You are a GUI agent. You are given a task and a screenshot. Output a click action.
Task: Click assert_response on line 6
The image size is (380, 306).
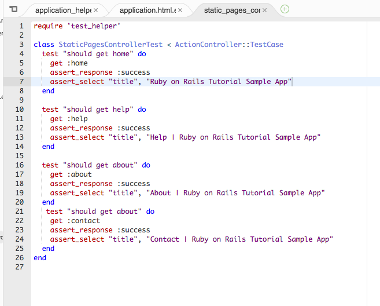coord(81,72)
